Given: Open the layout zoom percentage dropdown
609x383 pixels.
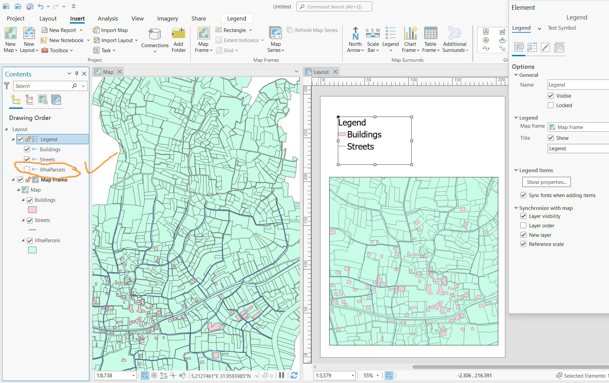Looking at the screenshot, I should 378,375.
